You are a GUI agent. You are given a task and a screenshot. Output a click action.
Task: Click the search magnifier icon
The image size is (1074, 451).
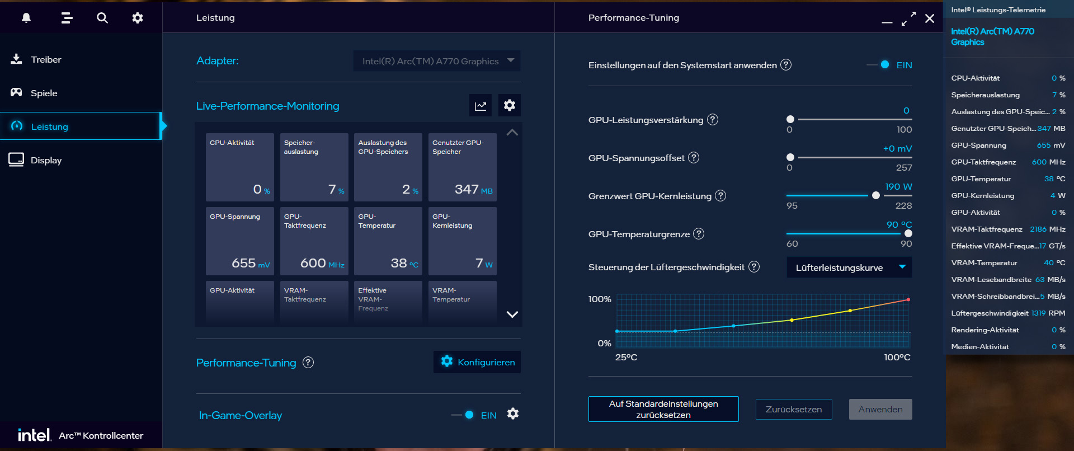(102, 18)
